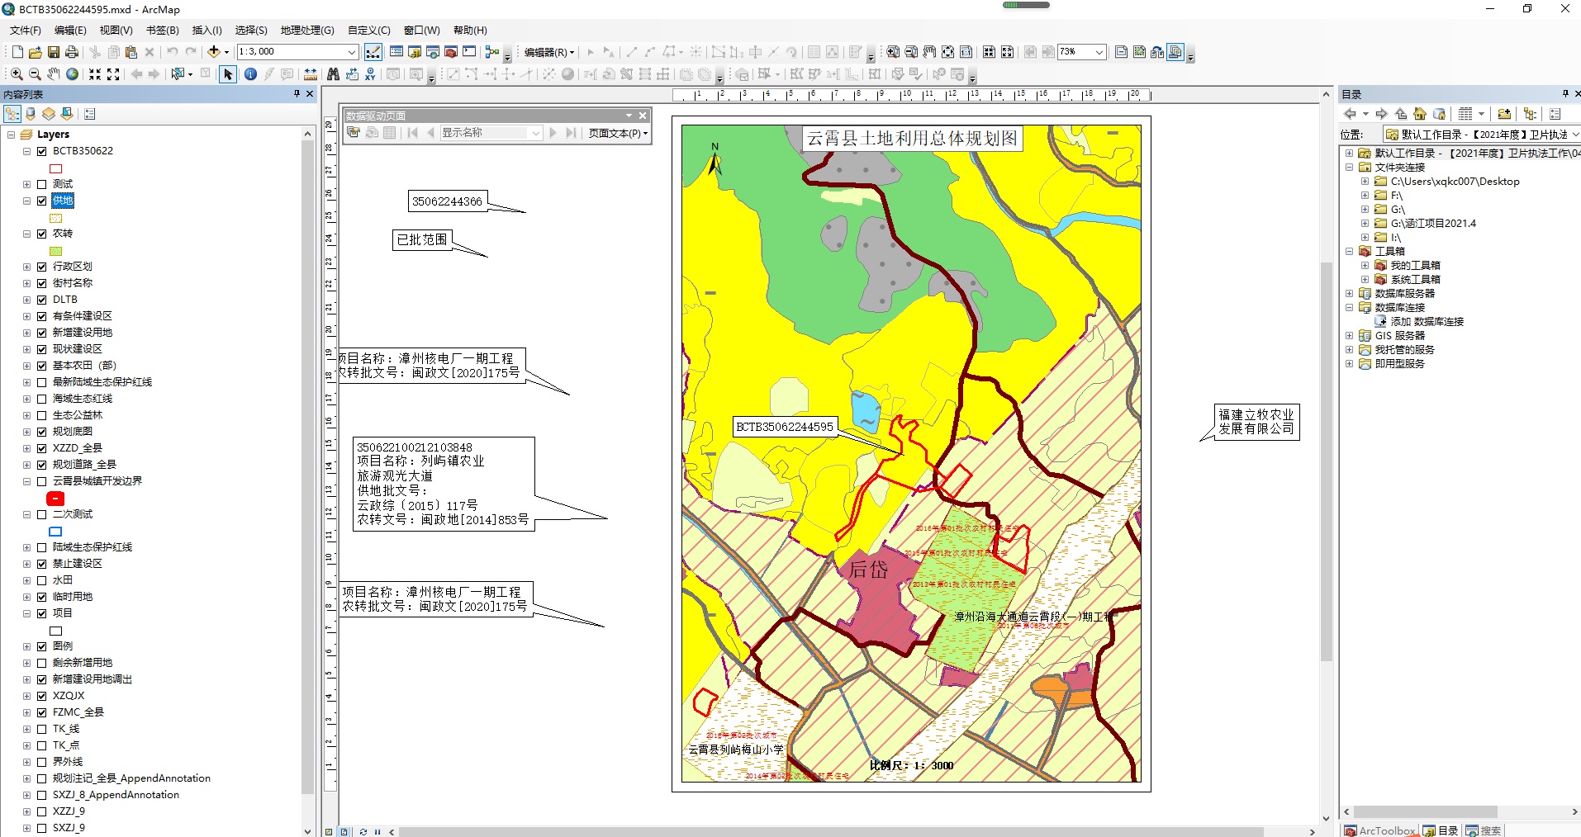Open the layout zoom 73% dropdown

click(1099, 52)
